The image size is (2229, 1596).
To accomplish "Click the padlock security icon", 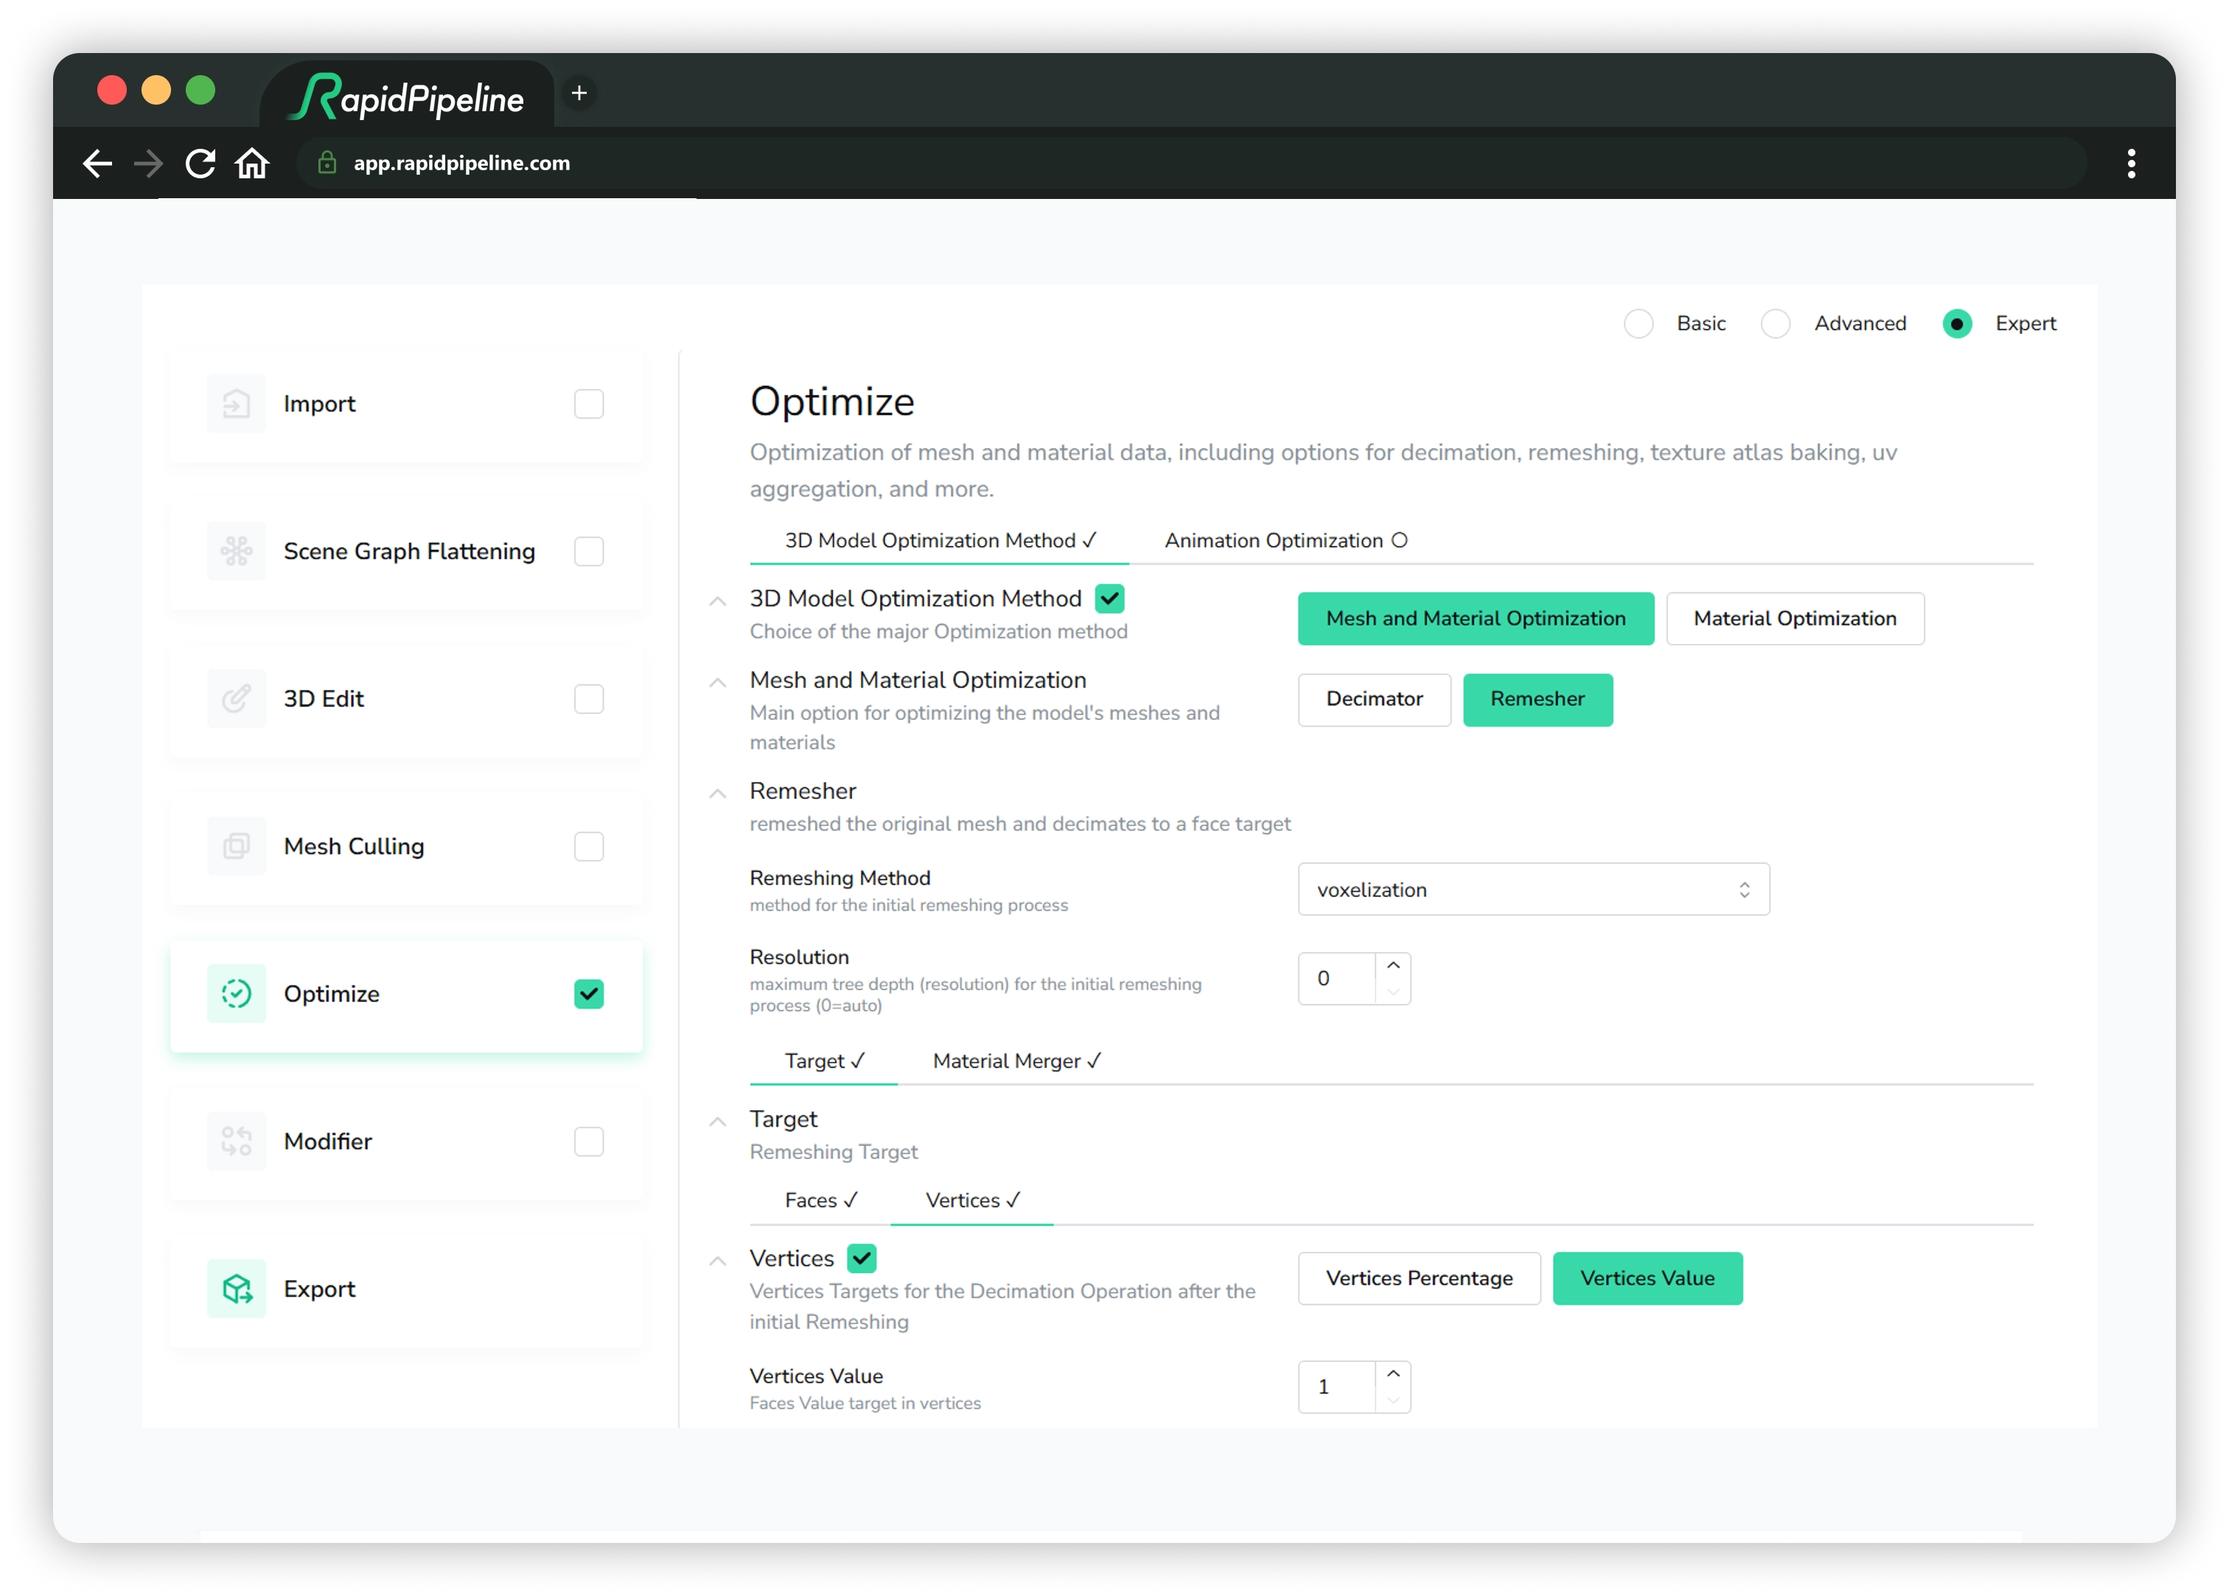I will (x=327, y=163).
